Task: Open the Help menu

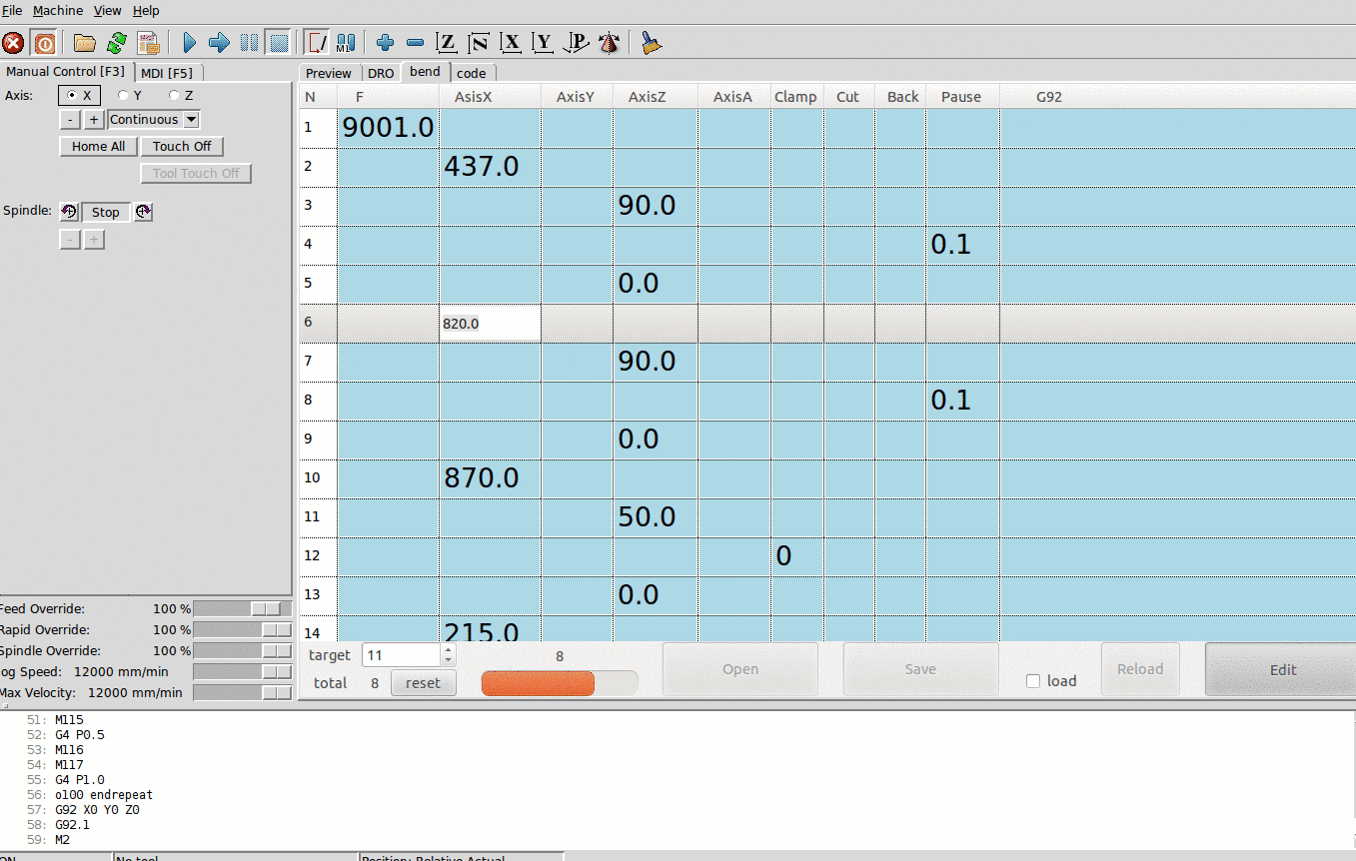Action: tap(146, 11)
